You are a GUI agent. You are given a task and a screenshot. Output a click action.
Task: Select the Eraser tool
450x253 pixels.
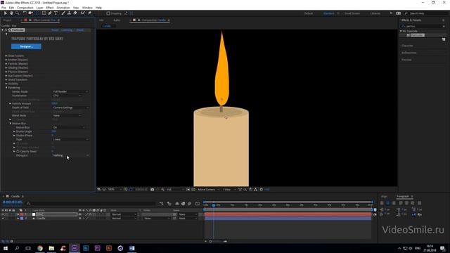(75, 13)
